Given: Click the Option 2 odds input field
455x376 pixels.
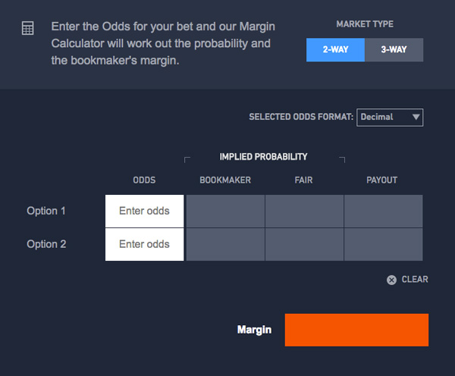Looking at the screenshot, I should coord(145,244).
